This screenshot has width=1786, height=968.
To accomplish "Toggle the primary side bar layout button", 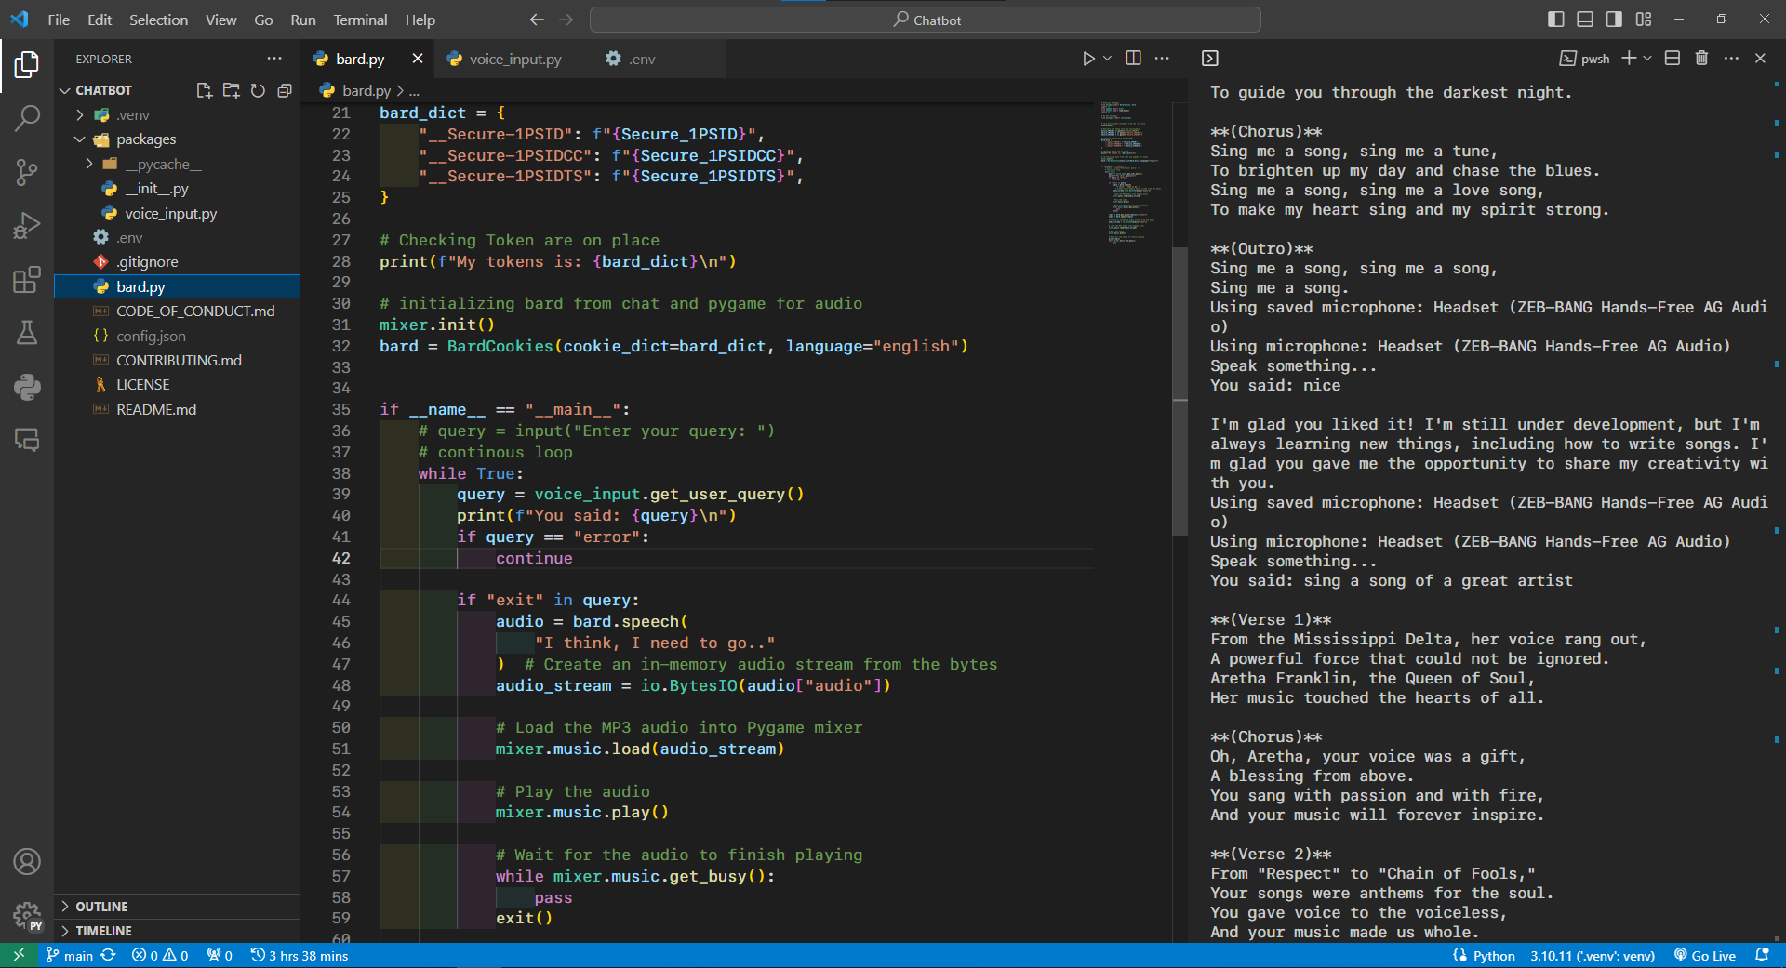I will tap(1555, 20).
